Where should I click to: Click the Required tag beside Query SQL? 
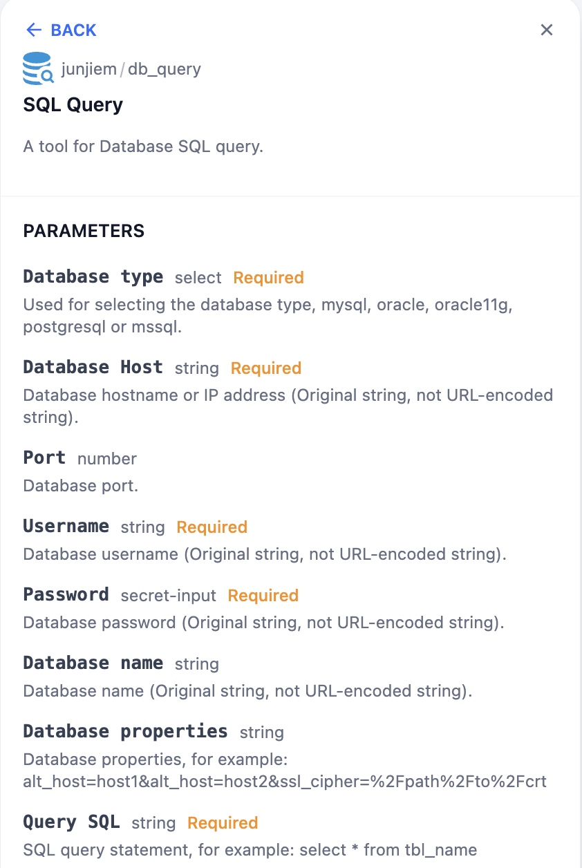(x=223, y=823)
